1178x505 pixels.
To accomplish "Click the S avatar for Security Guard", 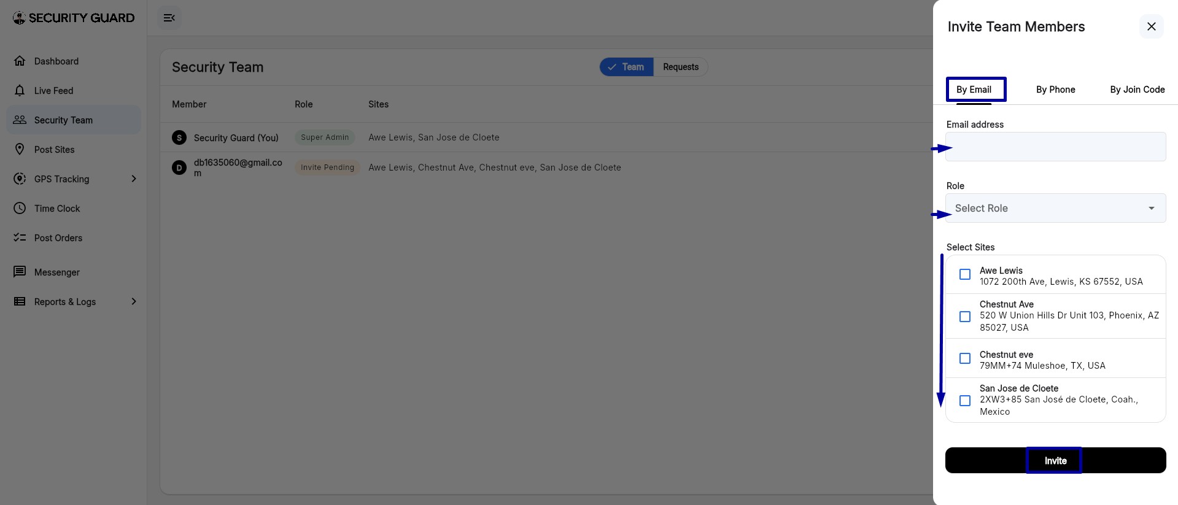I will click(x=179, y=137).
